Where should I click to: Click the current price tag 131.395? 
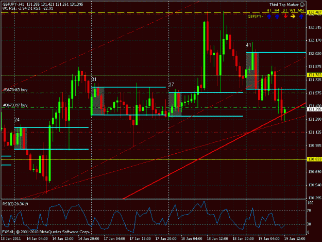tap(314, 109)
